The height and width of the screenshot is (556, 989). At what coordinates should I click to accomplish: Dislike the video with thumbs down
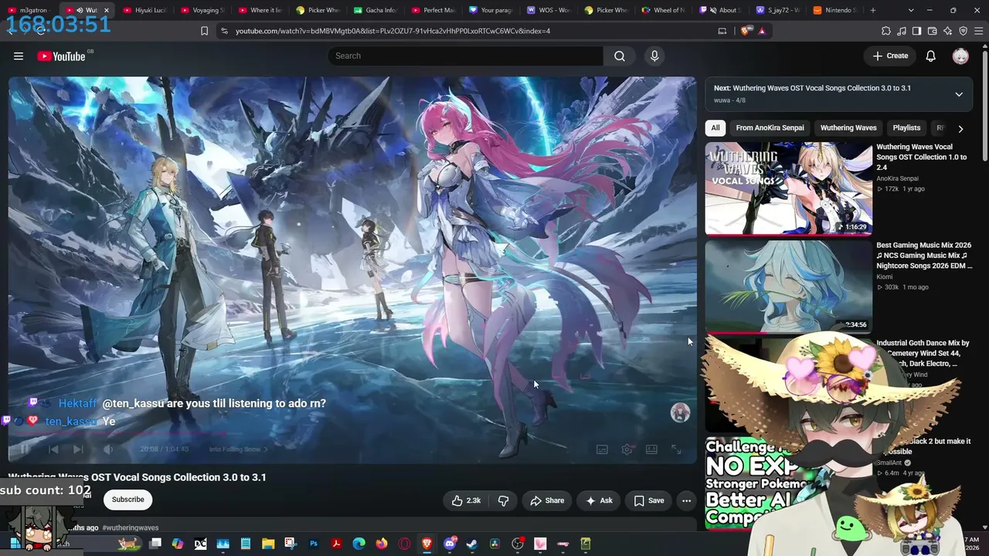(x=503, y=500)
